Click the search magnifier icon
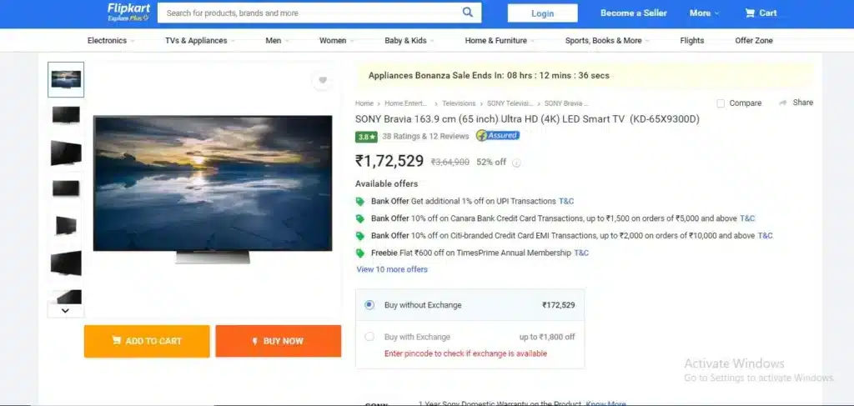The width and height of the screenshot is (854, 406). 467,13
